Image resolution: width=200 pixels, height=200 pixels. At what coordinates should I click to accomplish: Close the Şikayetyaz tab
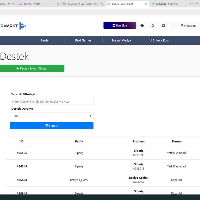tap(190, 4)
